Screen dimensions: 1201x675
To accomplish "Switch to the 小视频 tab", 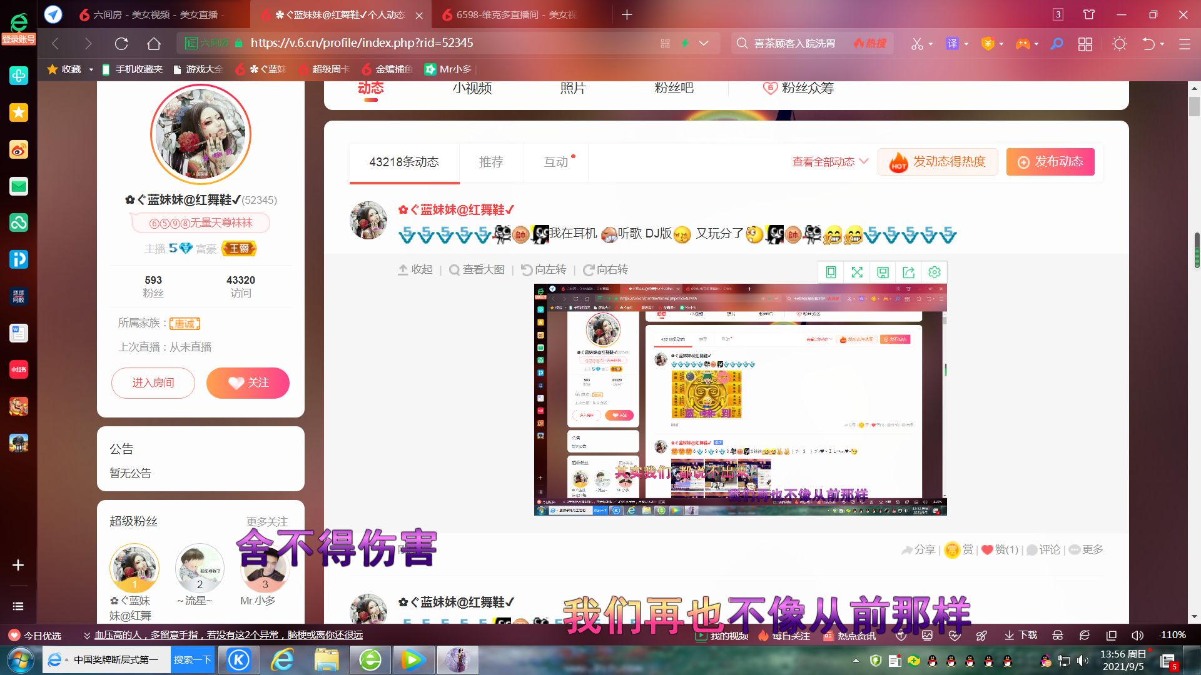I will click(x=472, y=88).
